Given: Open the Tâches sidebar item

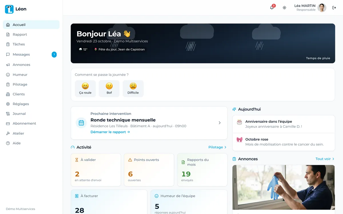Looking at the screenshot, I should tap(31, 44).
